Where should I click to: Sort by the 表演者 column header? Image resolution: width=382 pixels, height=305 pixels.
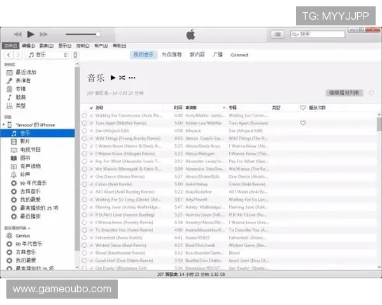pyautogui.click(x=191, y=107)
